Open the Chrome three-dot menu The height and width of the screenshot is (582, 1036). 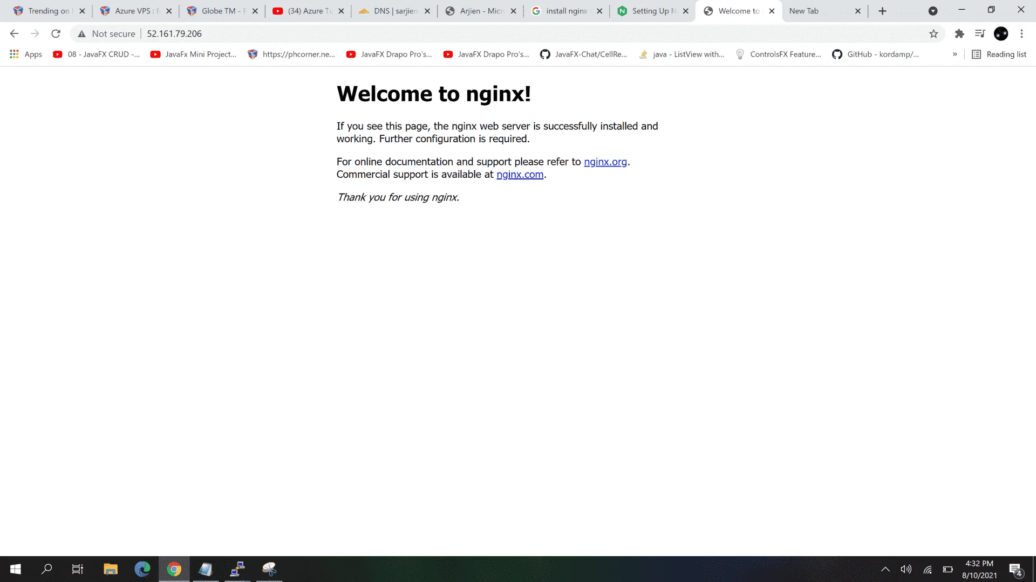pos(1021,33)
